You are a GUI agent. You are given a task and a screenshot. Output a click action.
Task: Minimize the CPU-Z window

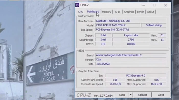click(x=144, y=5)
